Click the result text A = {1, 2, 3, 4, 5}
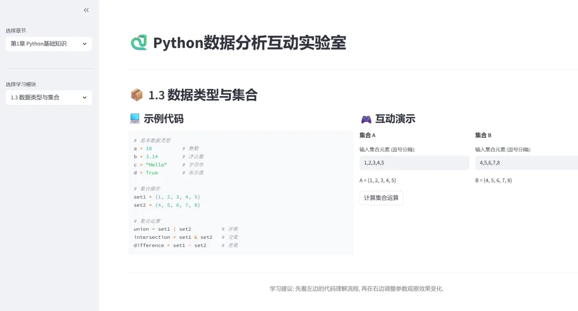The width and height of the screenshot is (578, 311). pos(378,180)
